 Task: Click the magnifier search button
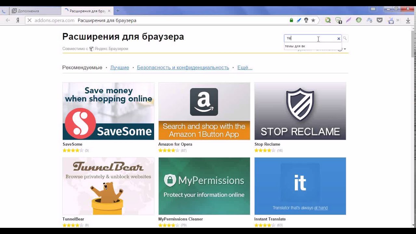point(345,38)
